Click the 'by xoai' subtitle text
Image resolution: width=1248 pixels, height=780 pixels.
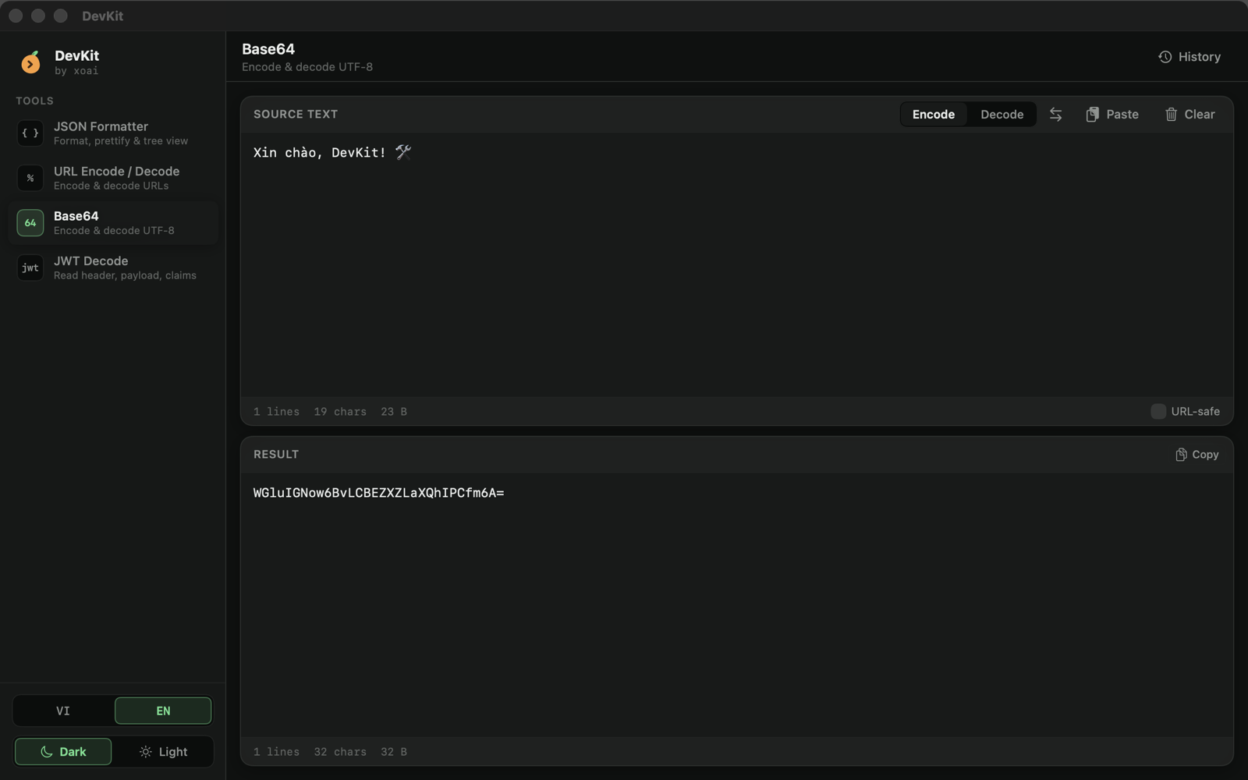pyautogui.click(x=76, y=71)
